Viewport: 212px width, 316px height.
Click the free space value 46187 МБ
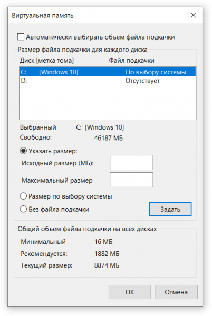point(109,138)
